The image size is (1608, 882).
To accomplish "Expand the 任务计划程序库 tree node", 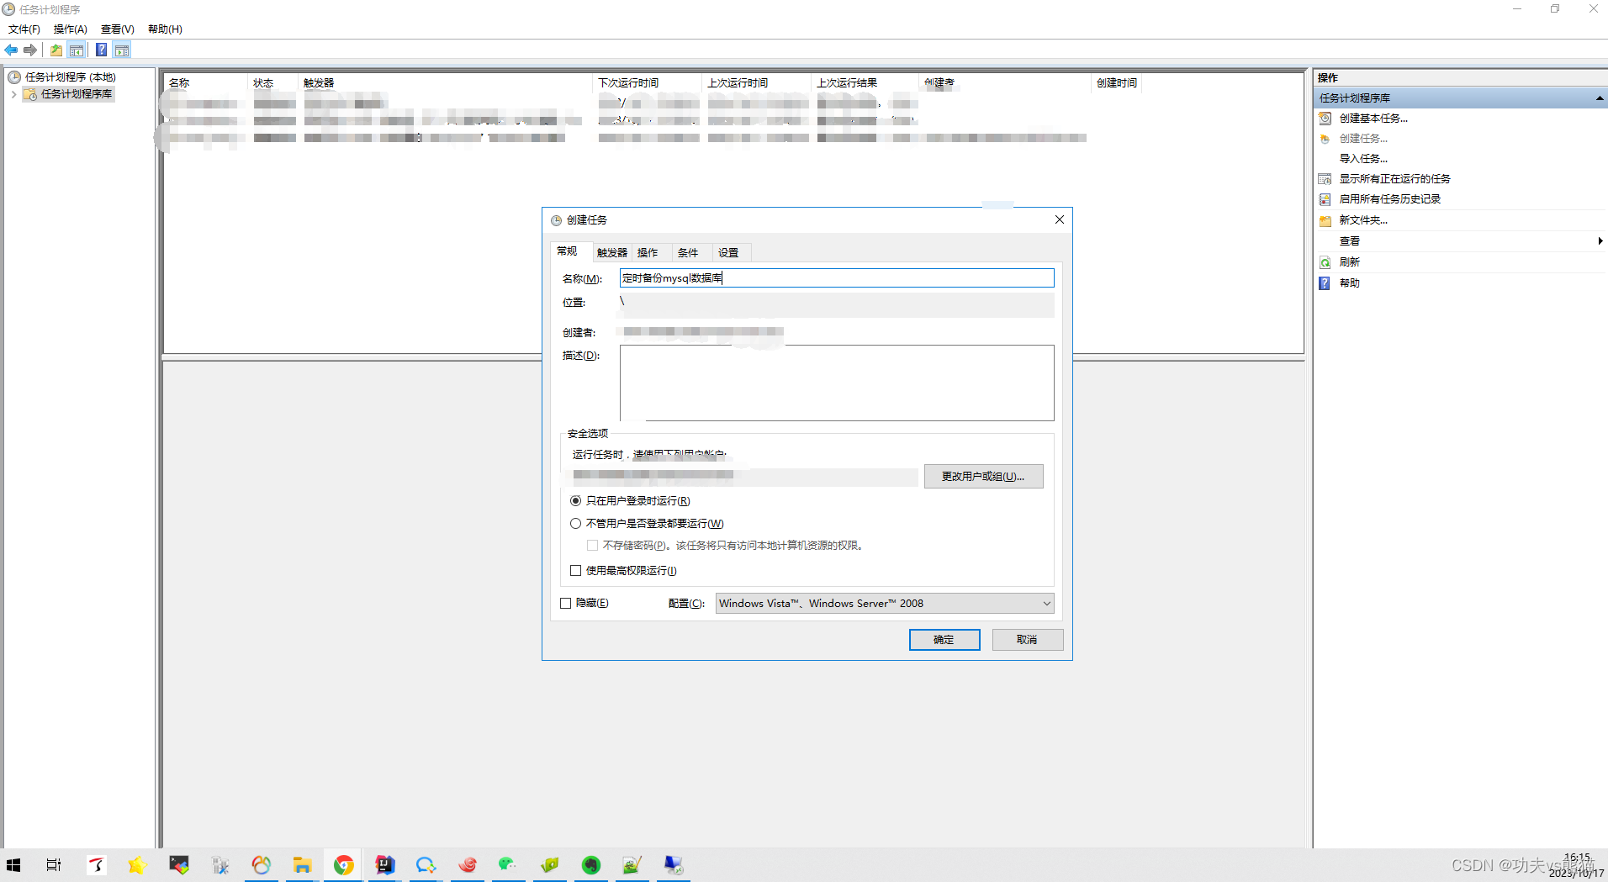I will coord(13,94).
